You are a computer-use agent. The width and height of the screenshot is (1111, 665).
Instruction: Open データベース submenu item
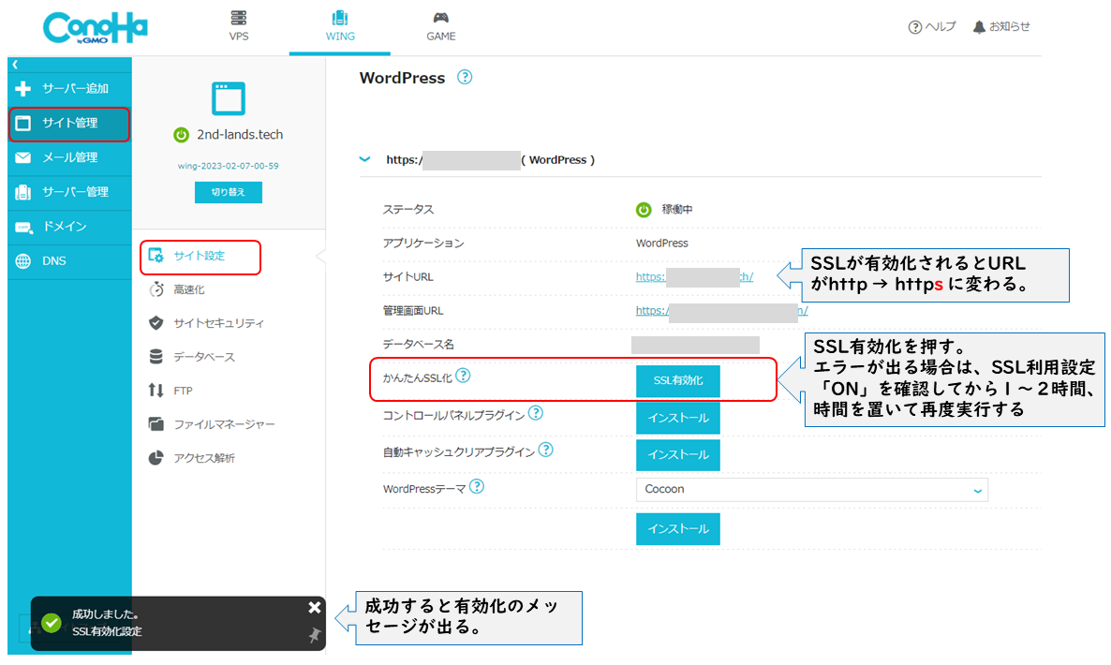point(191,357)
